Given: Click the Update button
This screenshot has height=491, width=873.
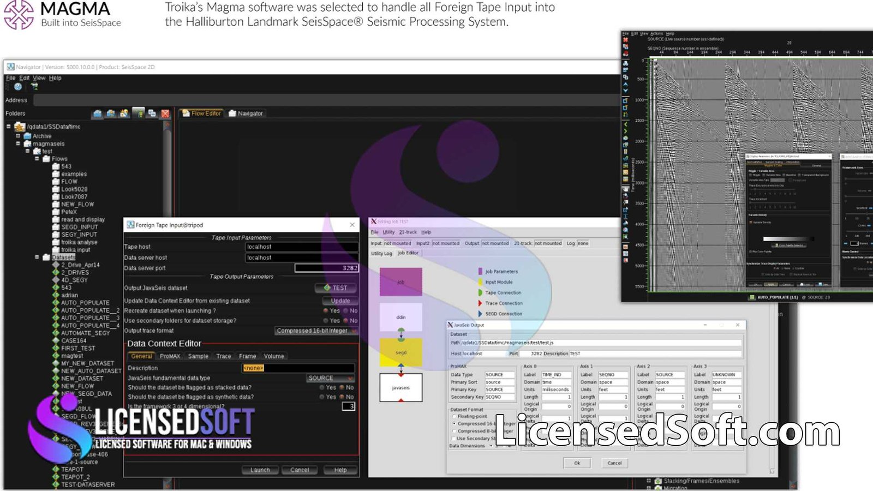Looking at the screenshot, I should [340, 301].
